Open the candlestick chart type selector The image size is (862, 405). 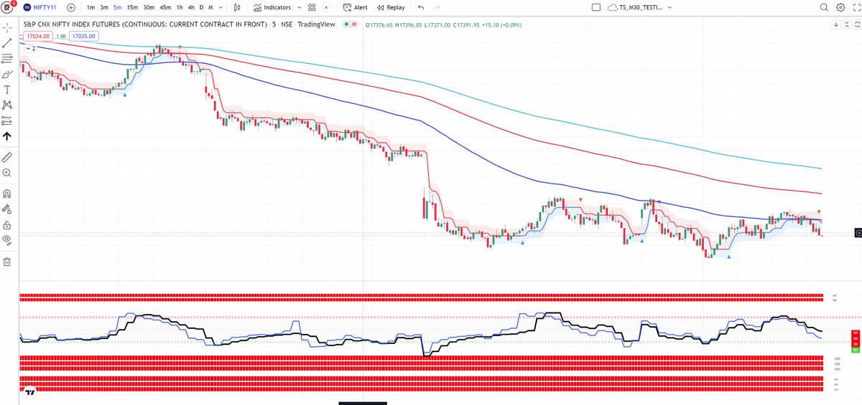coord(236,7)
